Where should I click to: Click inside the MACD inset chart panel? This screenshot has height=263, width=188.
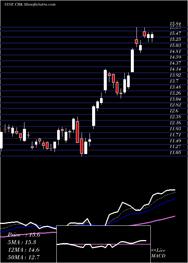pos(103,244)
